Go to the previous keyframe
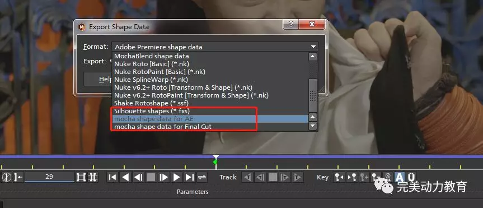Viewport: 483px width, 208px height. click(x=339, y=177)
